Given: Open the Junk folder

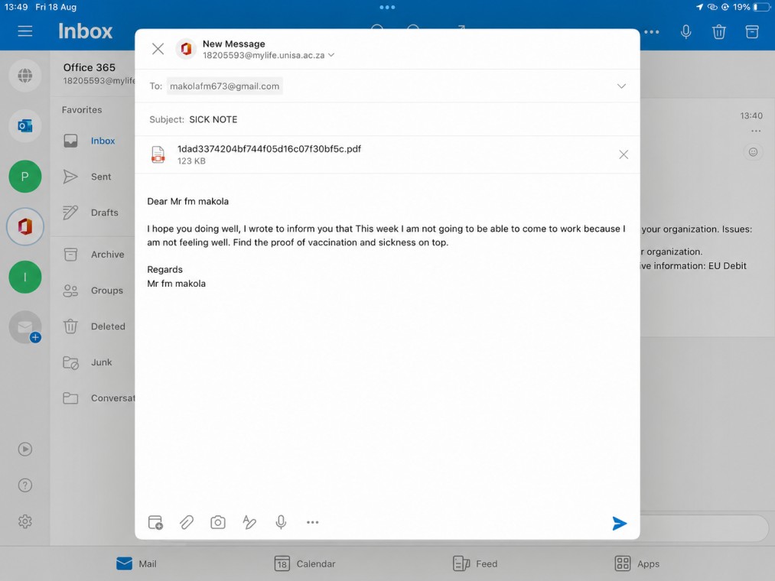Looking at the screenshot, I should point(94,362).
